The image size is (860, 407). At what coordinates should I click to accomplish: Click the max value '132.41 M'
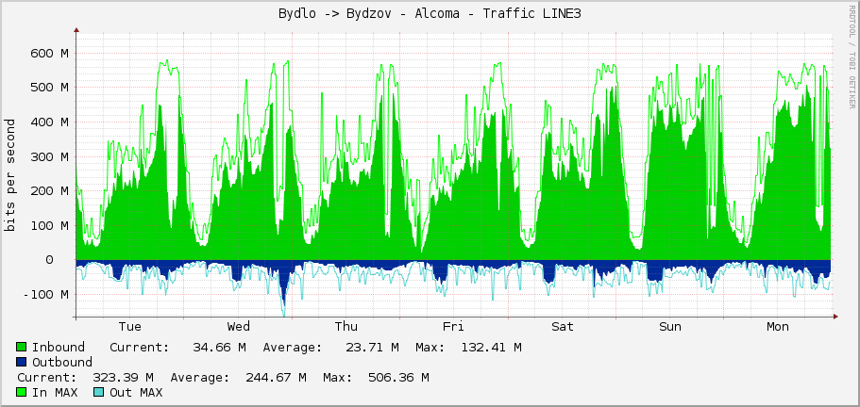click(490, 347)
